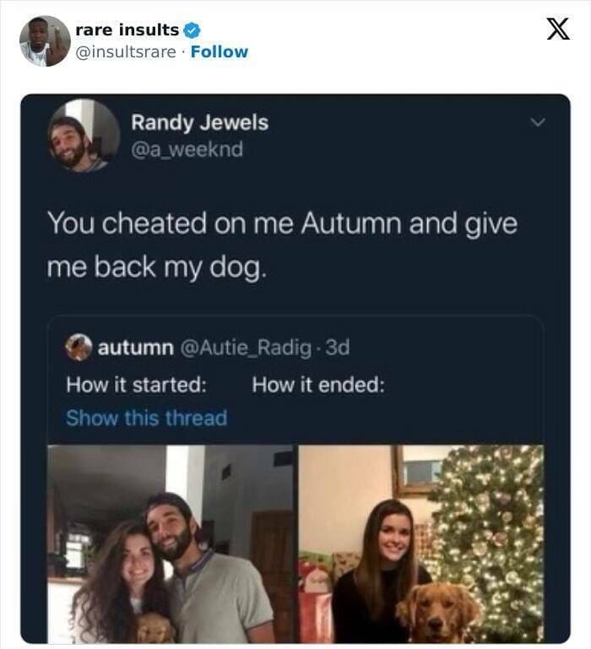
Task: Follow the rare insults account
Action: (x=220, y=51)
